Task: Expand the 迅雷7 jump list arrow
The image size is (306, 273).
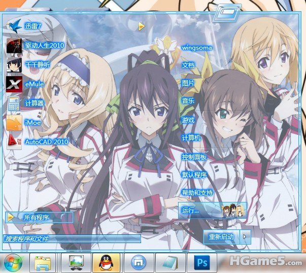Action: (x=142, y=26)
